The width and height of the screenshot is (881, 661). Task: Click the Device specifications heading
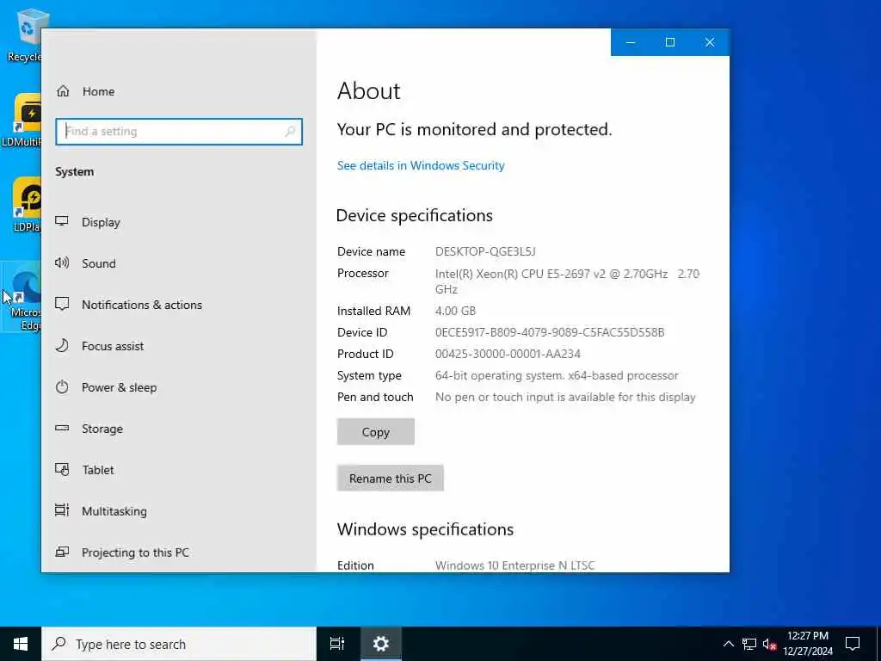pos(415,216)
